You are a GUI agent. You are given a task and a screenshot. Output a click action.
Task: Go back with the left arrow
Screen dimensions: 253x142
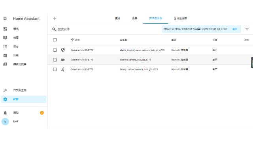(55, 19)
